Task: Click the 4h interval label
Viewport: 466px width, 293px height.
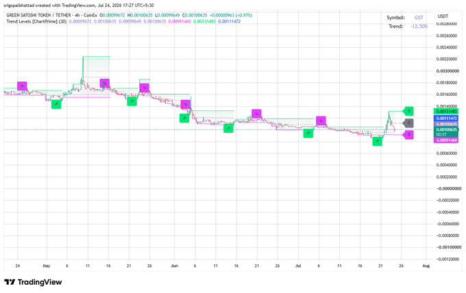Action: [77, 15]
